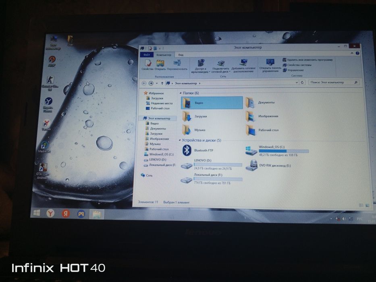376x282 pixels.
Task: Click the Quick Access Toolbar customize arrow
Action: point(160,49)
